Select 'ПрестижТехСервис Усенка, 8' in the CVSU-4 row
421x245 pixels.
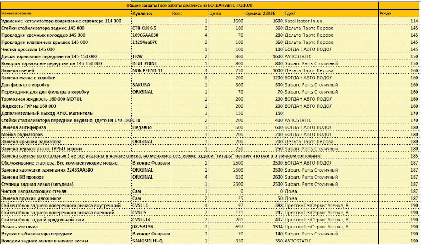click(x=331, y=205)
